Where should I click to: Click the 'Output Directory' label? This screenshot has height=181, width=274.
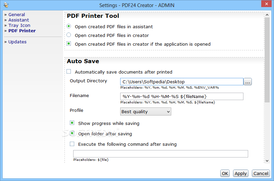point(88,81)
